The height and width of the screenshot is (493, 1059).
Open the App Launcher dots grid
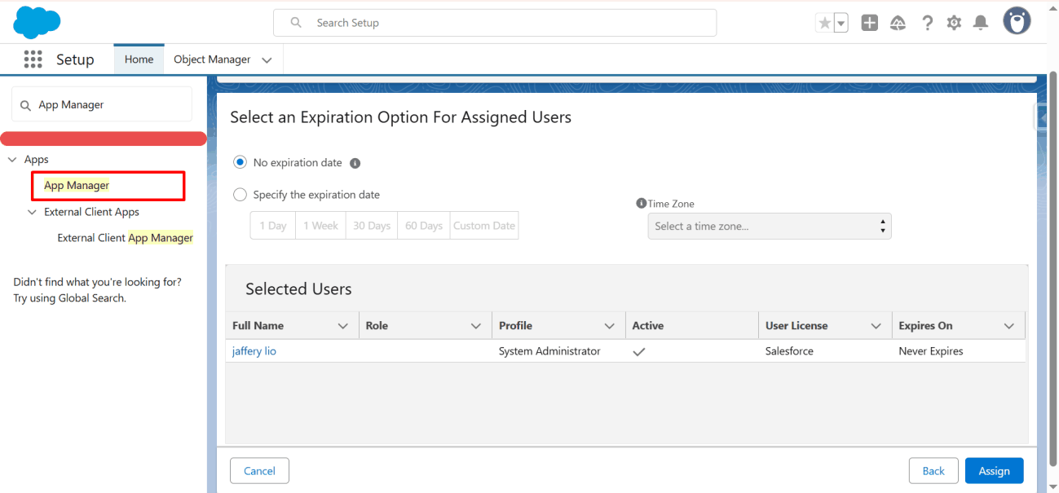click(x=33, y=59)
